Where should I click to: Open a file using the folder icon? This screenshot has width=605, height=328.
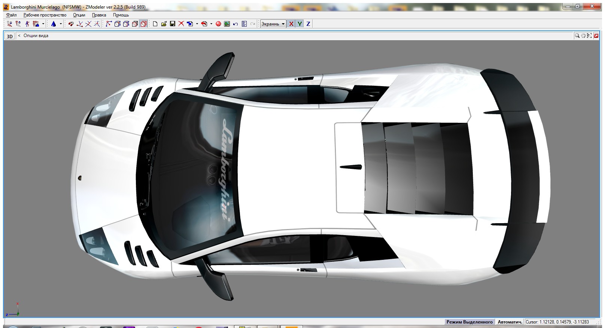pyautogui.click(x=164, y=24)
